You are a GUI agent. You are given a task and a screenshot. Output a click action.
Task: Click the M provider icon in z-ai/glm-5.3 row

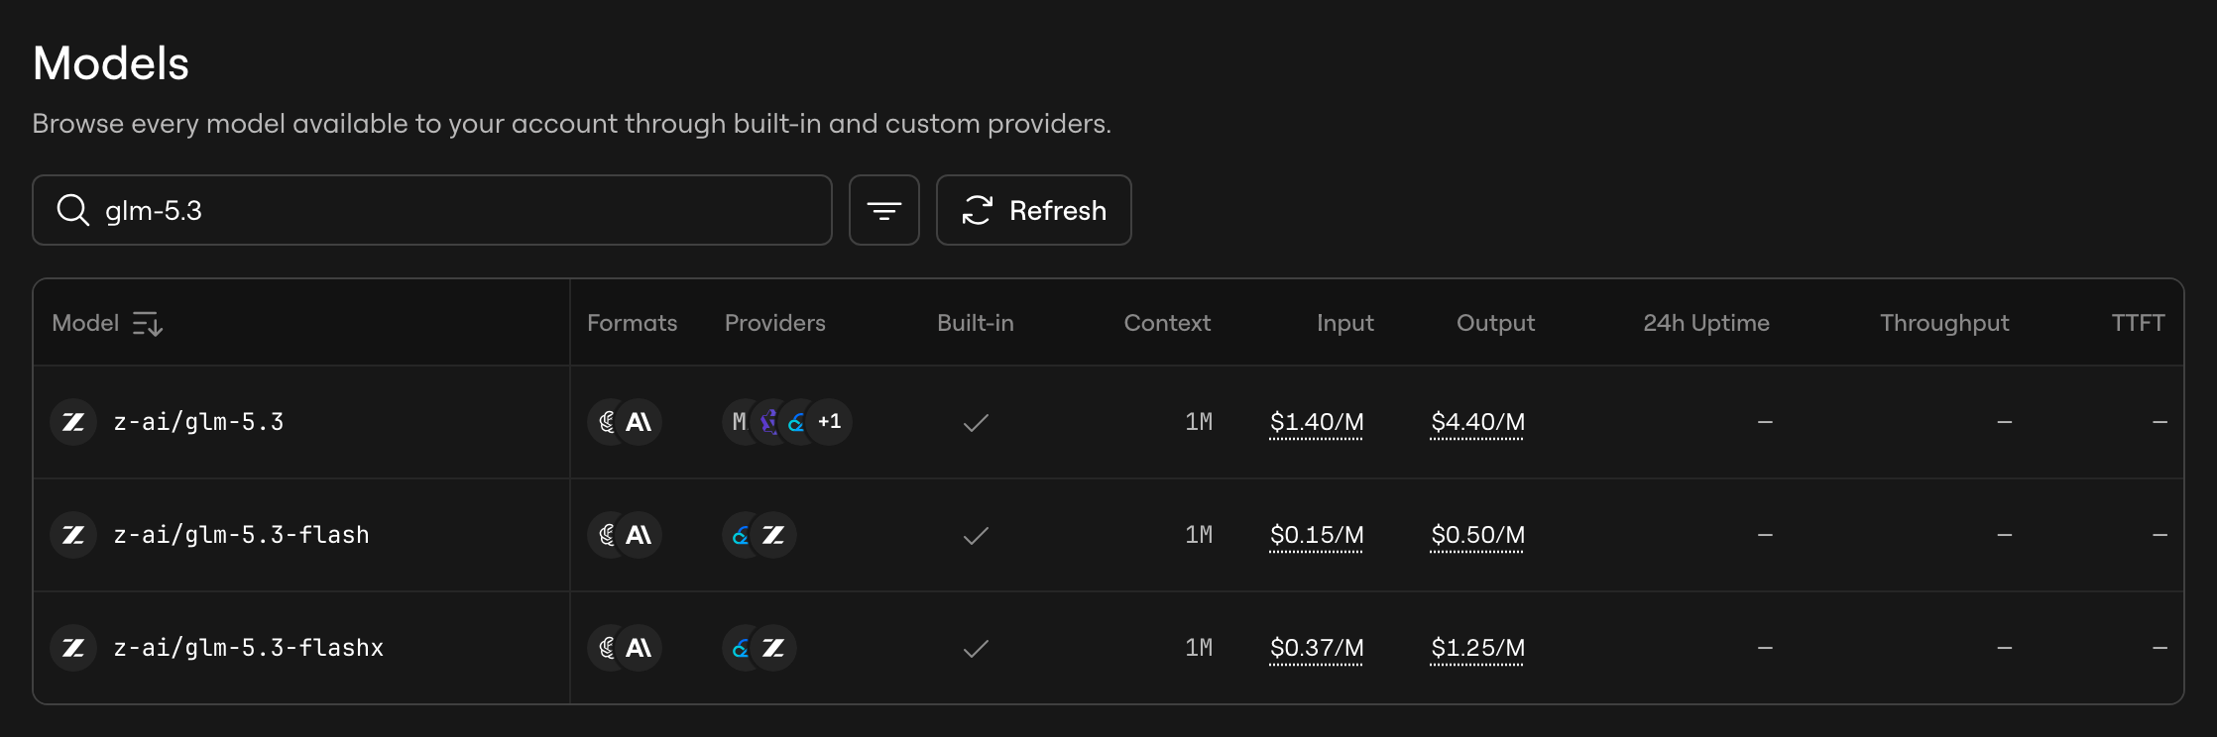[740, 422]
